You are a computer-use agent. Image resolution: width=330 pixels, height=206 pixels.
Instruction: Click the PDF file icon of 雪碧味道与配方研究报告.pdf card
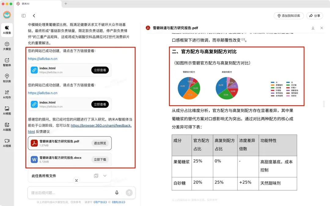[34, 143]
